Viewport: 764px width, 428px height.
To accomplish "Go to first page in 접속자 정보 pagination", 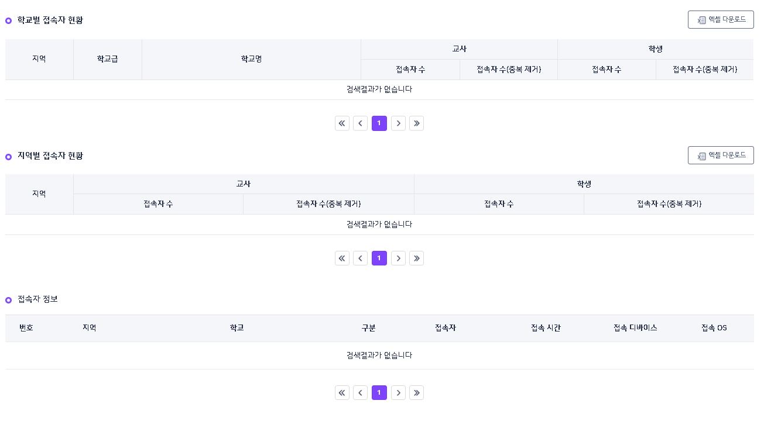I will (342, 393).
